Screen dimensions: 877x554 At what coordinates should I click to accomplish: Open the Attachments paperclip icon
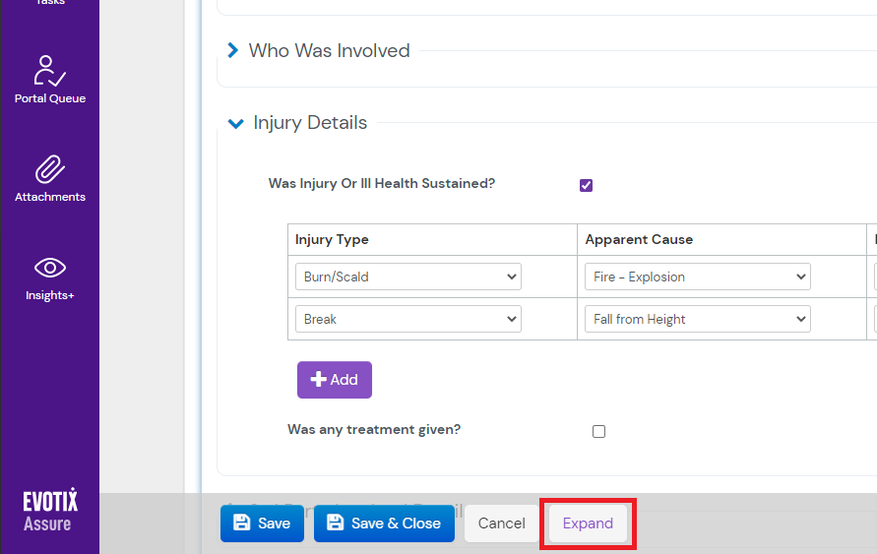click(49, 169)
